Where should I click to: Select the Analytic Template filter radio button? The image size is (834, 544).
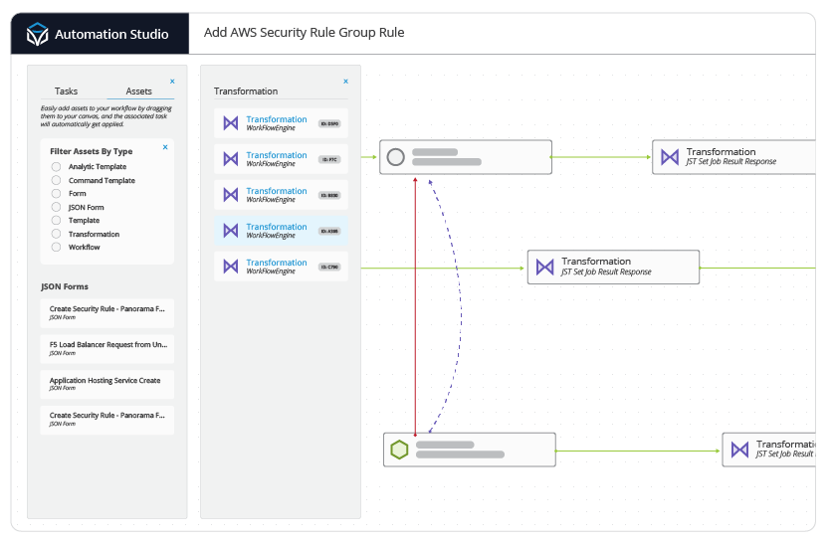[57, 167]
